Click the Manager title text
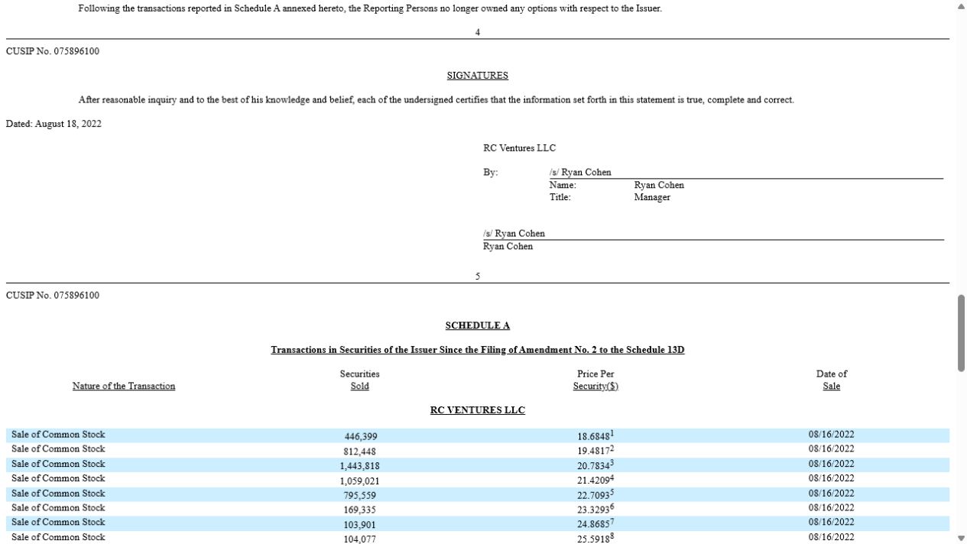 click(x=652, y=197)
